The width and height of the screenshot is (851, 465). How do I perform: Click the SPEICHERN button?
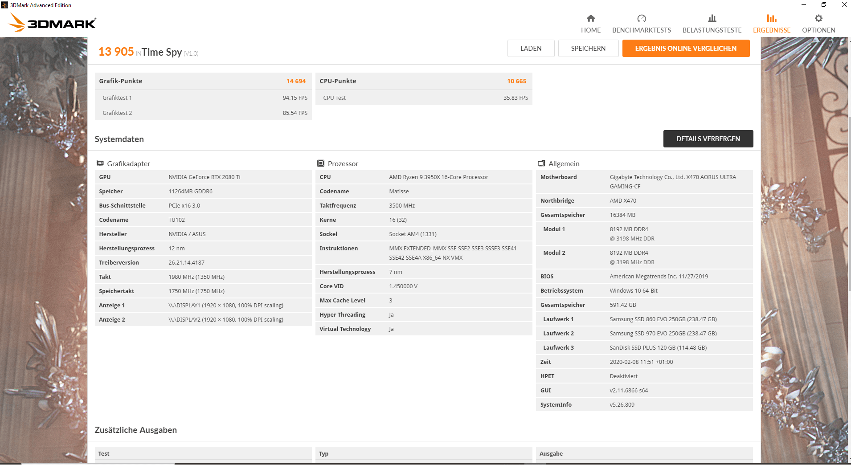[588, 49]
